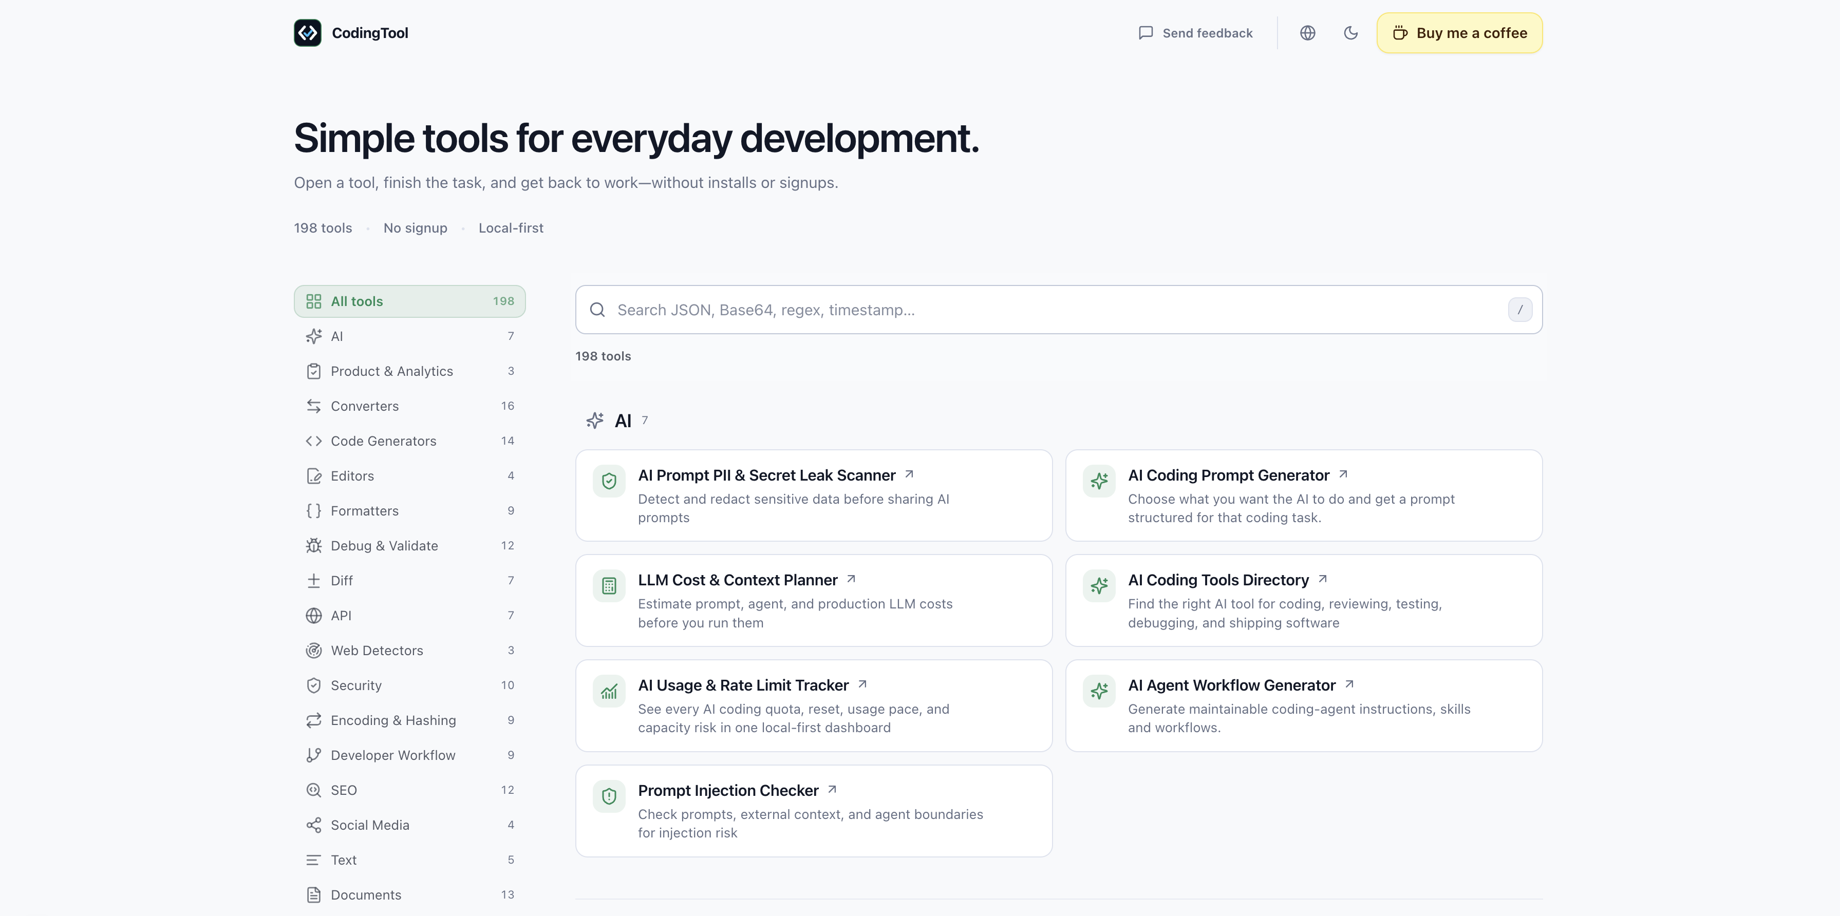Click the Developer Workflow branch icon
This screenshot has width=1840, height=916.
tap(313, 755)
